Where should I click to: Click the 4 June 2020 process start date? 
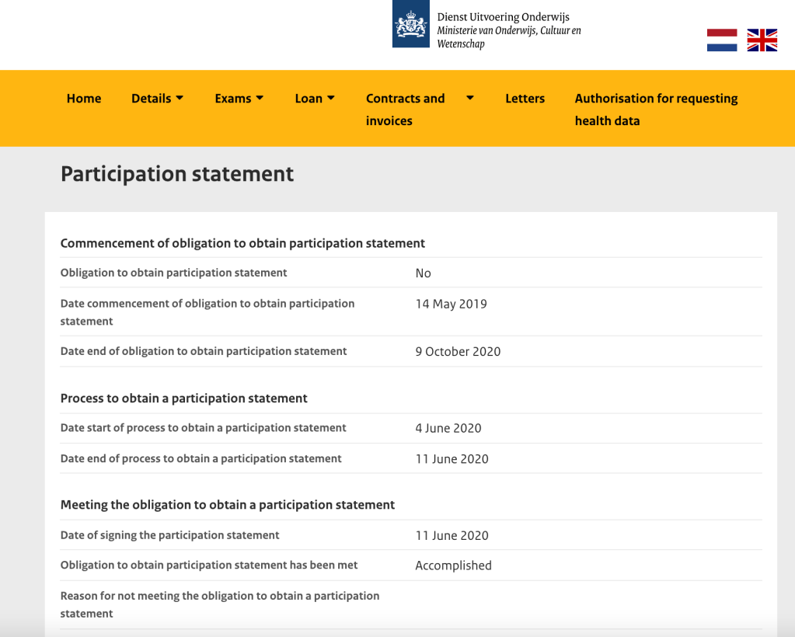pyautogui.click(x=448, y=428)
